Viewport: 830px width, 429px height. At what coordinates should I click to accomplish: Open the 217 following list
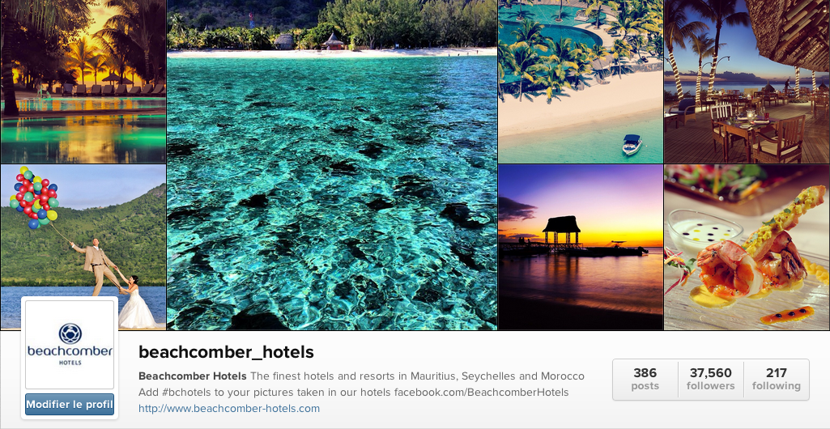coord(776,379)
